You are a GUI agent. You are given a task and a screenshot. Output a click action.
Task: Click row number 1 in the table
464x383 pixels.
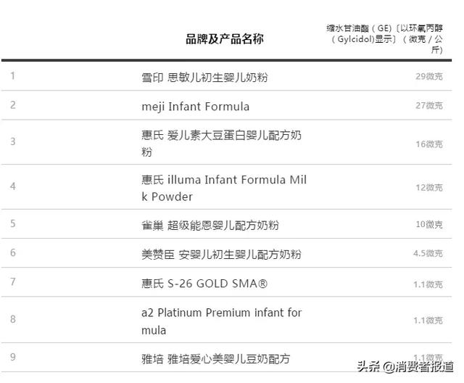(x=13, y=75)
